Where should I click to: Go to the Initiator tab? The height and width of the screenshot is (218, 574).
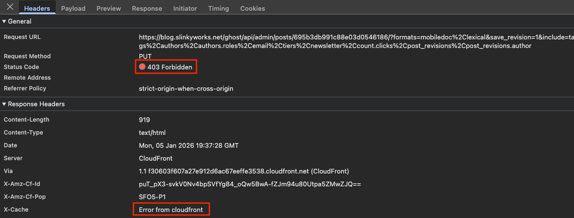(x=185, y=8)
